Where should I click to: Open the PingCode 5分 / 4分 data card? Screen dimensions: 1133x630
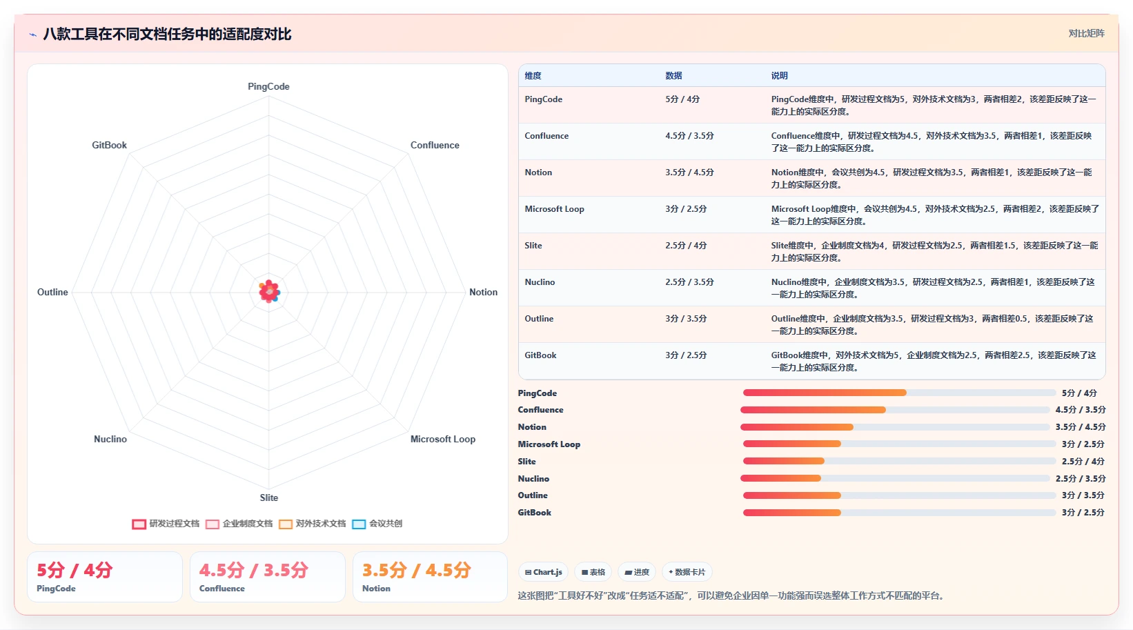click(x=105, y=577)
